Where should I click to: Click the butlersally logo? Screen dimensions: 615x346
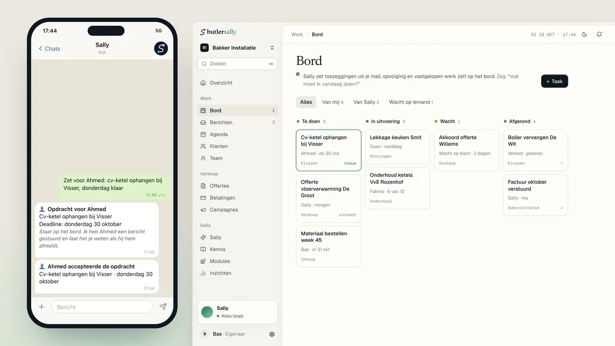click(x=218, y=32)
